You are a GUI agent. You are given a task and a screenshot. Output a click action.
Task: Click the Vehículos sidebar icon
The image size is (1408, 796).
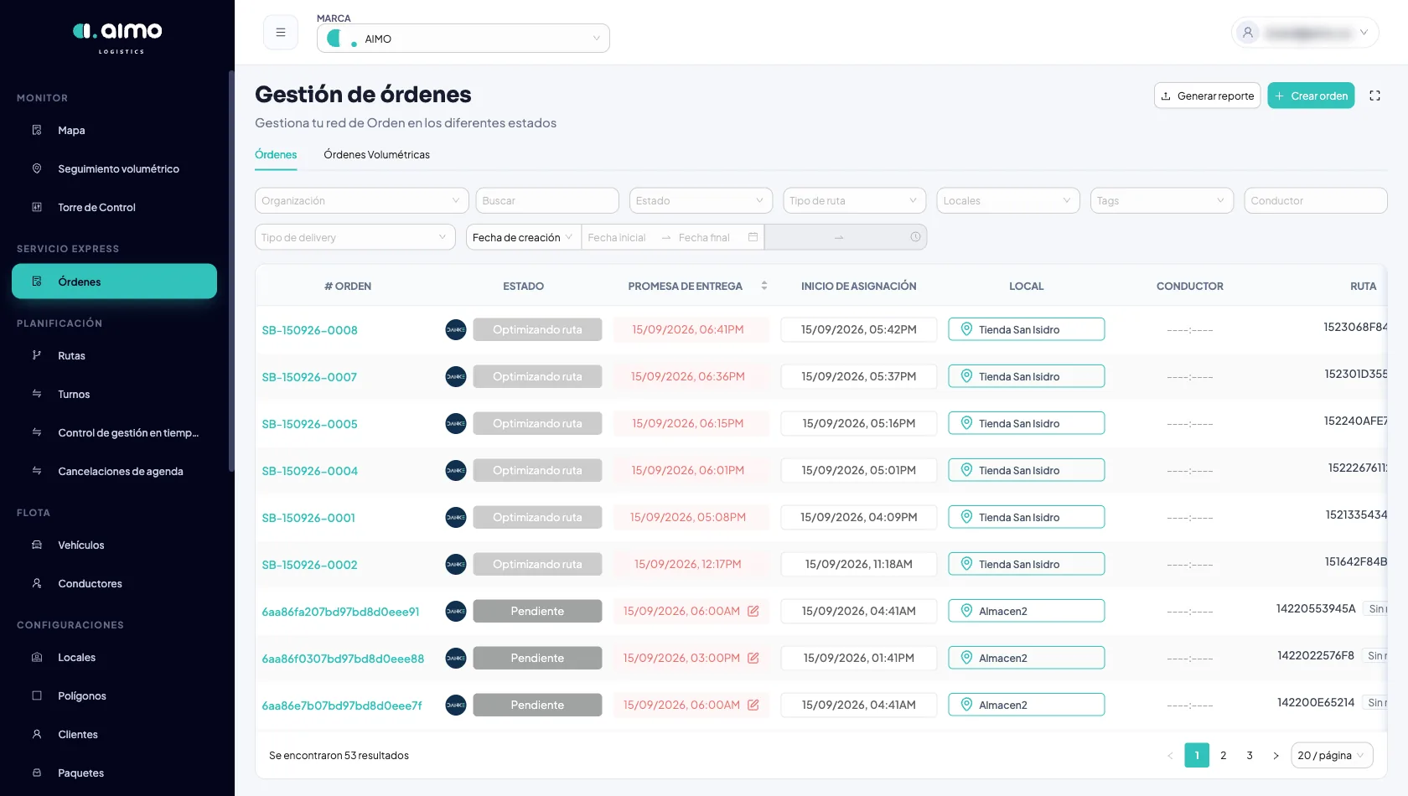pos(37,545)
